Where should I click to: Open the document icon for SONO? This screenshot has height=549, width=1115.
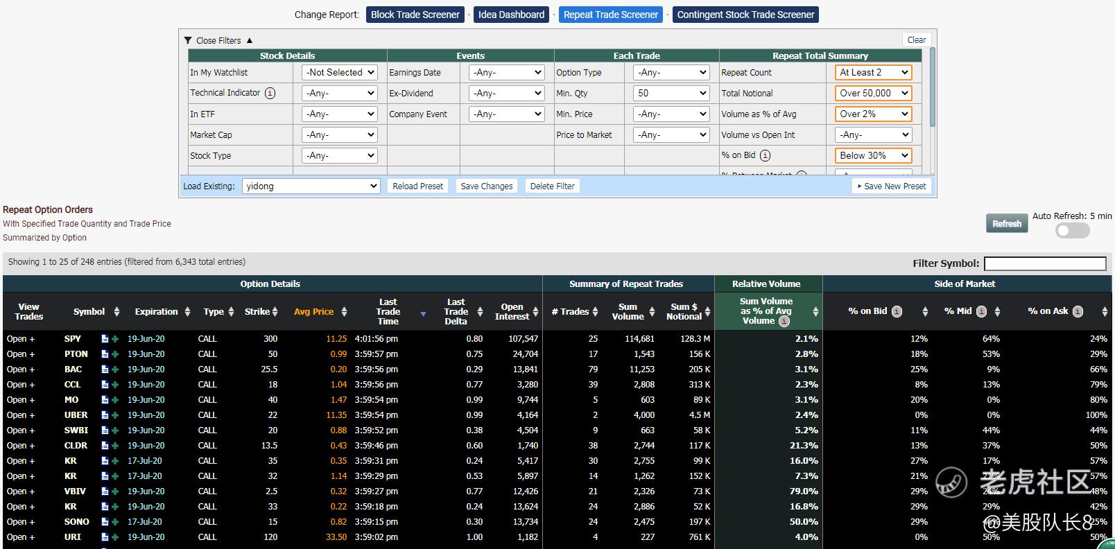[x=105, y=522]
